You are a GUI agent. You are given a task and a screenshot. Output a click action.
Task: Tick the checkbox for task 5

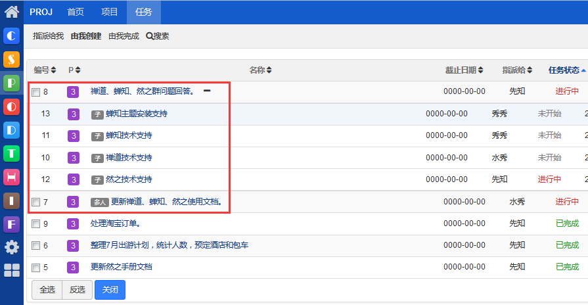pyautogui.click(x=35, y=268)
